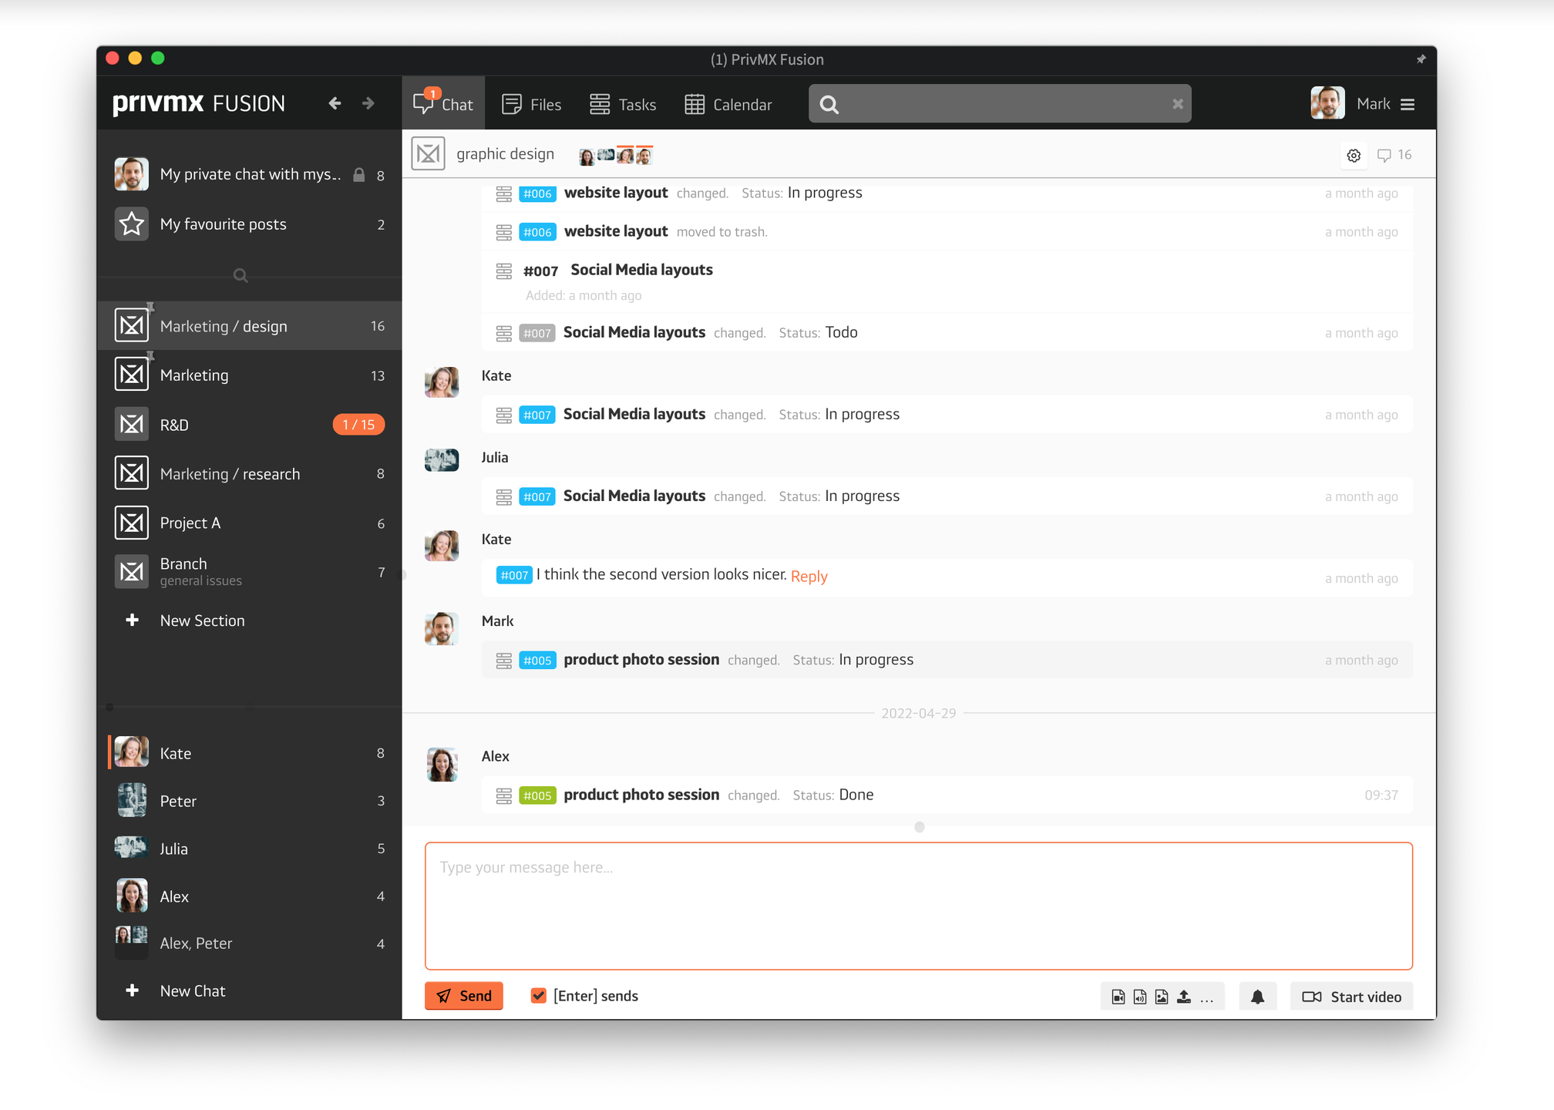Switch to the Tasks tab

[623, 105]
